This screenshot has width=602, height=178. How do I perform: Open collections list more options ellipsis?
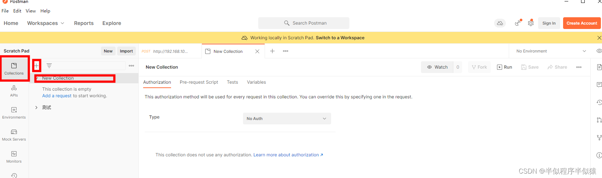tap(131, 66)
